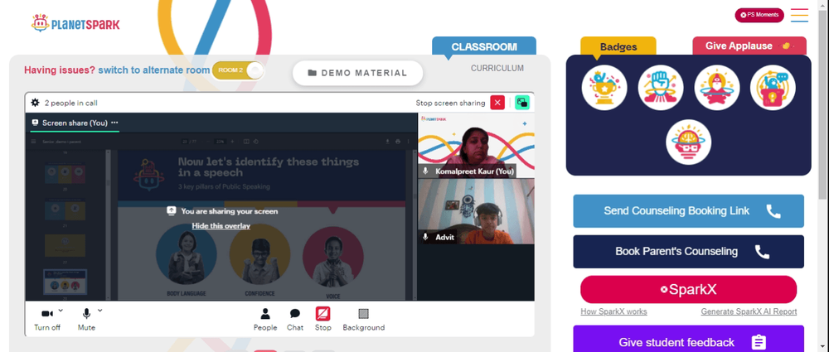
Task: Expand microphone options chevron
Action: click(100, 311)
